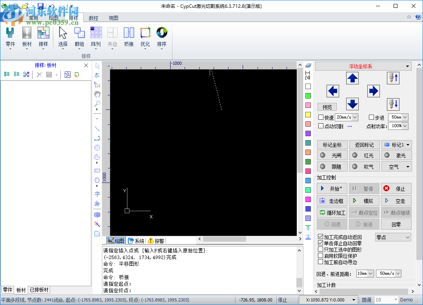Click the 开始 (Start) machining button
This screenshot has width=423, height=305.
pyautogui.click(x=332, y=188)
